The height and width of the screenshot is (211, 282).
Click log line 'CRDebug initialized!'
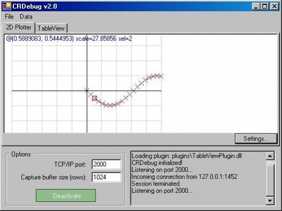[157, 163]
